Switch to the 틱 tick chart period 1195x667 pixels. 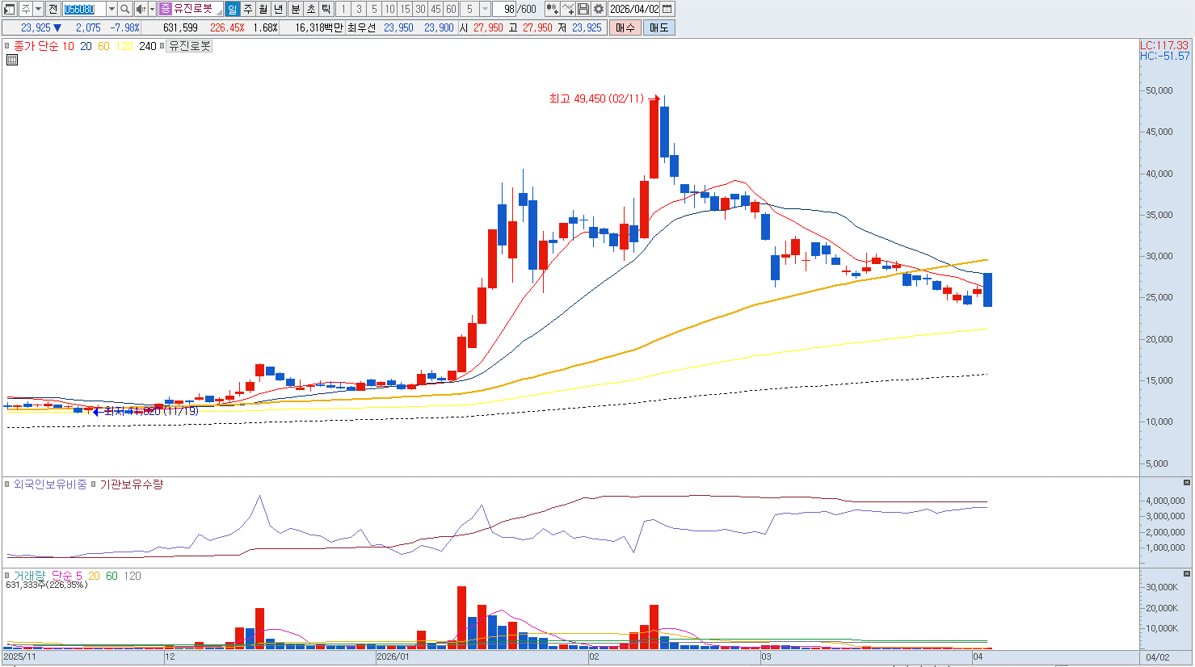point(326,9)
